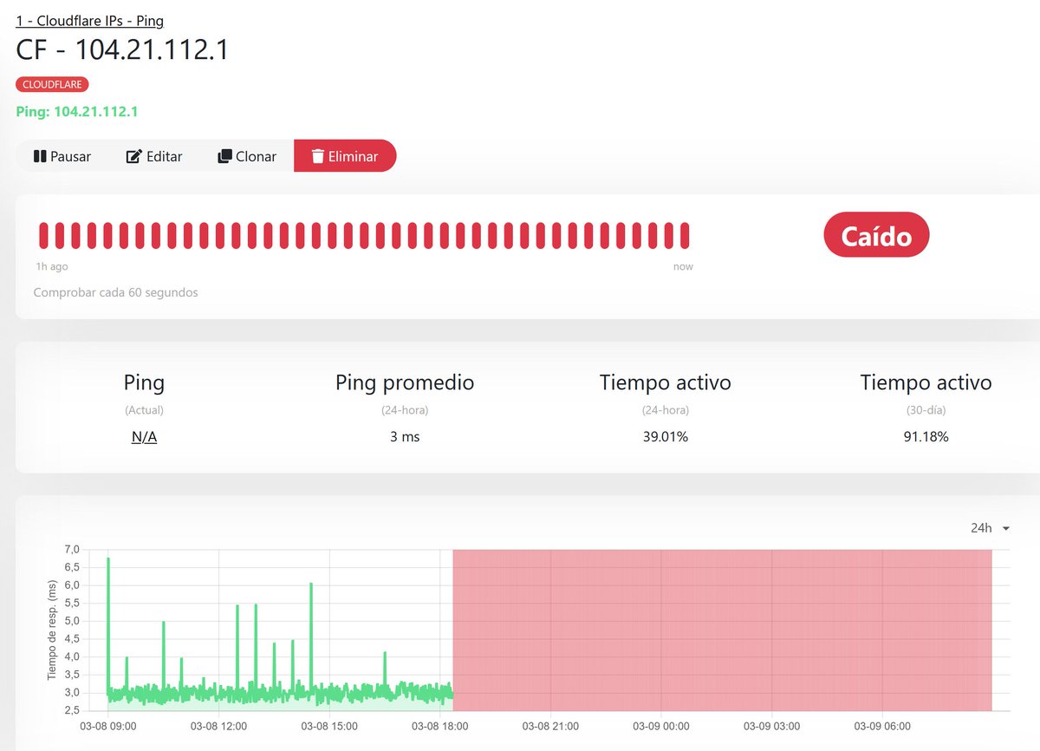Click the '3 ms' average ping value
1040x751 pixels.
pyautogui.click(x=405, y=437)
